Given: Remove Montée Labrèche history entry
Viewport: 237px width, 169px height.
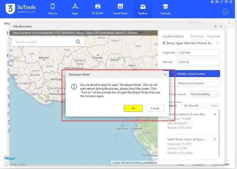Looking at the screenshot, I should point(215,114).
